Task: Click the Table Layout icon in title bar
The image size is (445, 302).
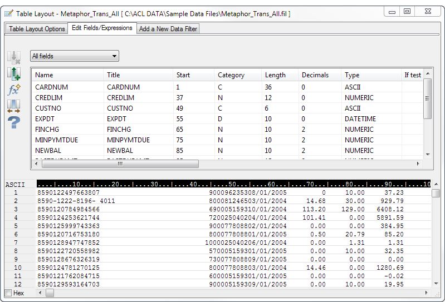Action: click(x=8, y=13)
